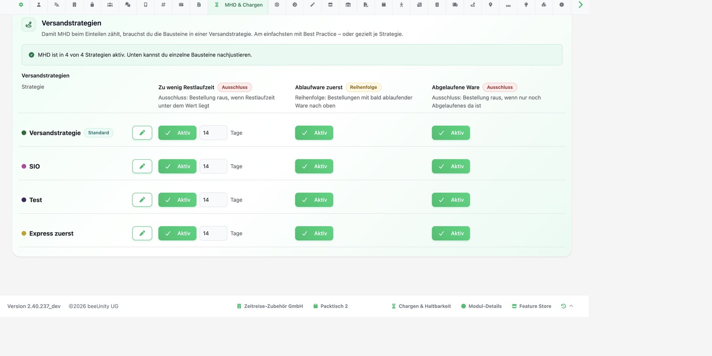Image resolution: width=712 pixels, height=356 pixels.
Task: Open the exclamation info tab icon
Action: 562,5
